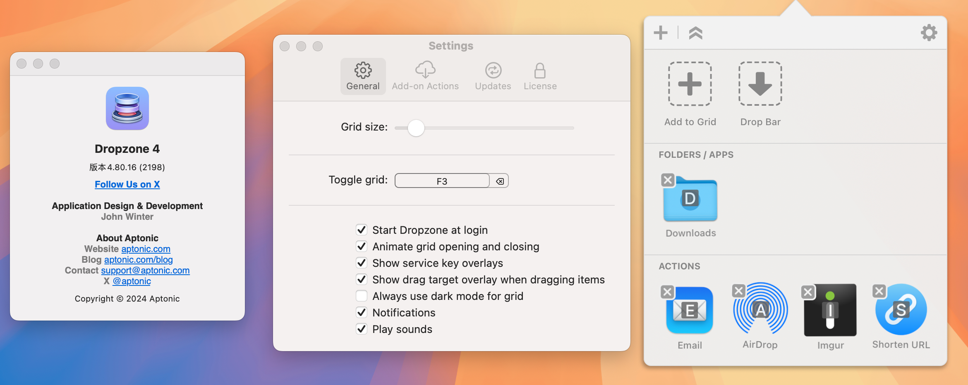Remove the Email action with its X badge
The image size is (968, 385).
click(667, 292)
